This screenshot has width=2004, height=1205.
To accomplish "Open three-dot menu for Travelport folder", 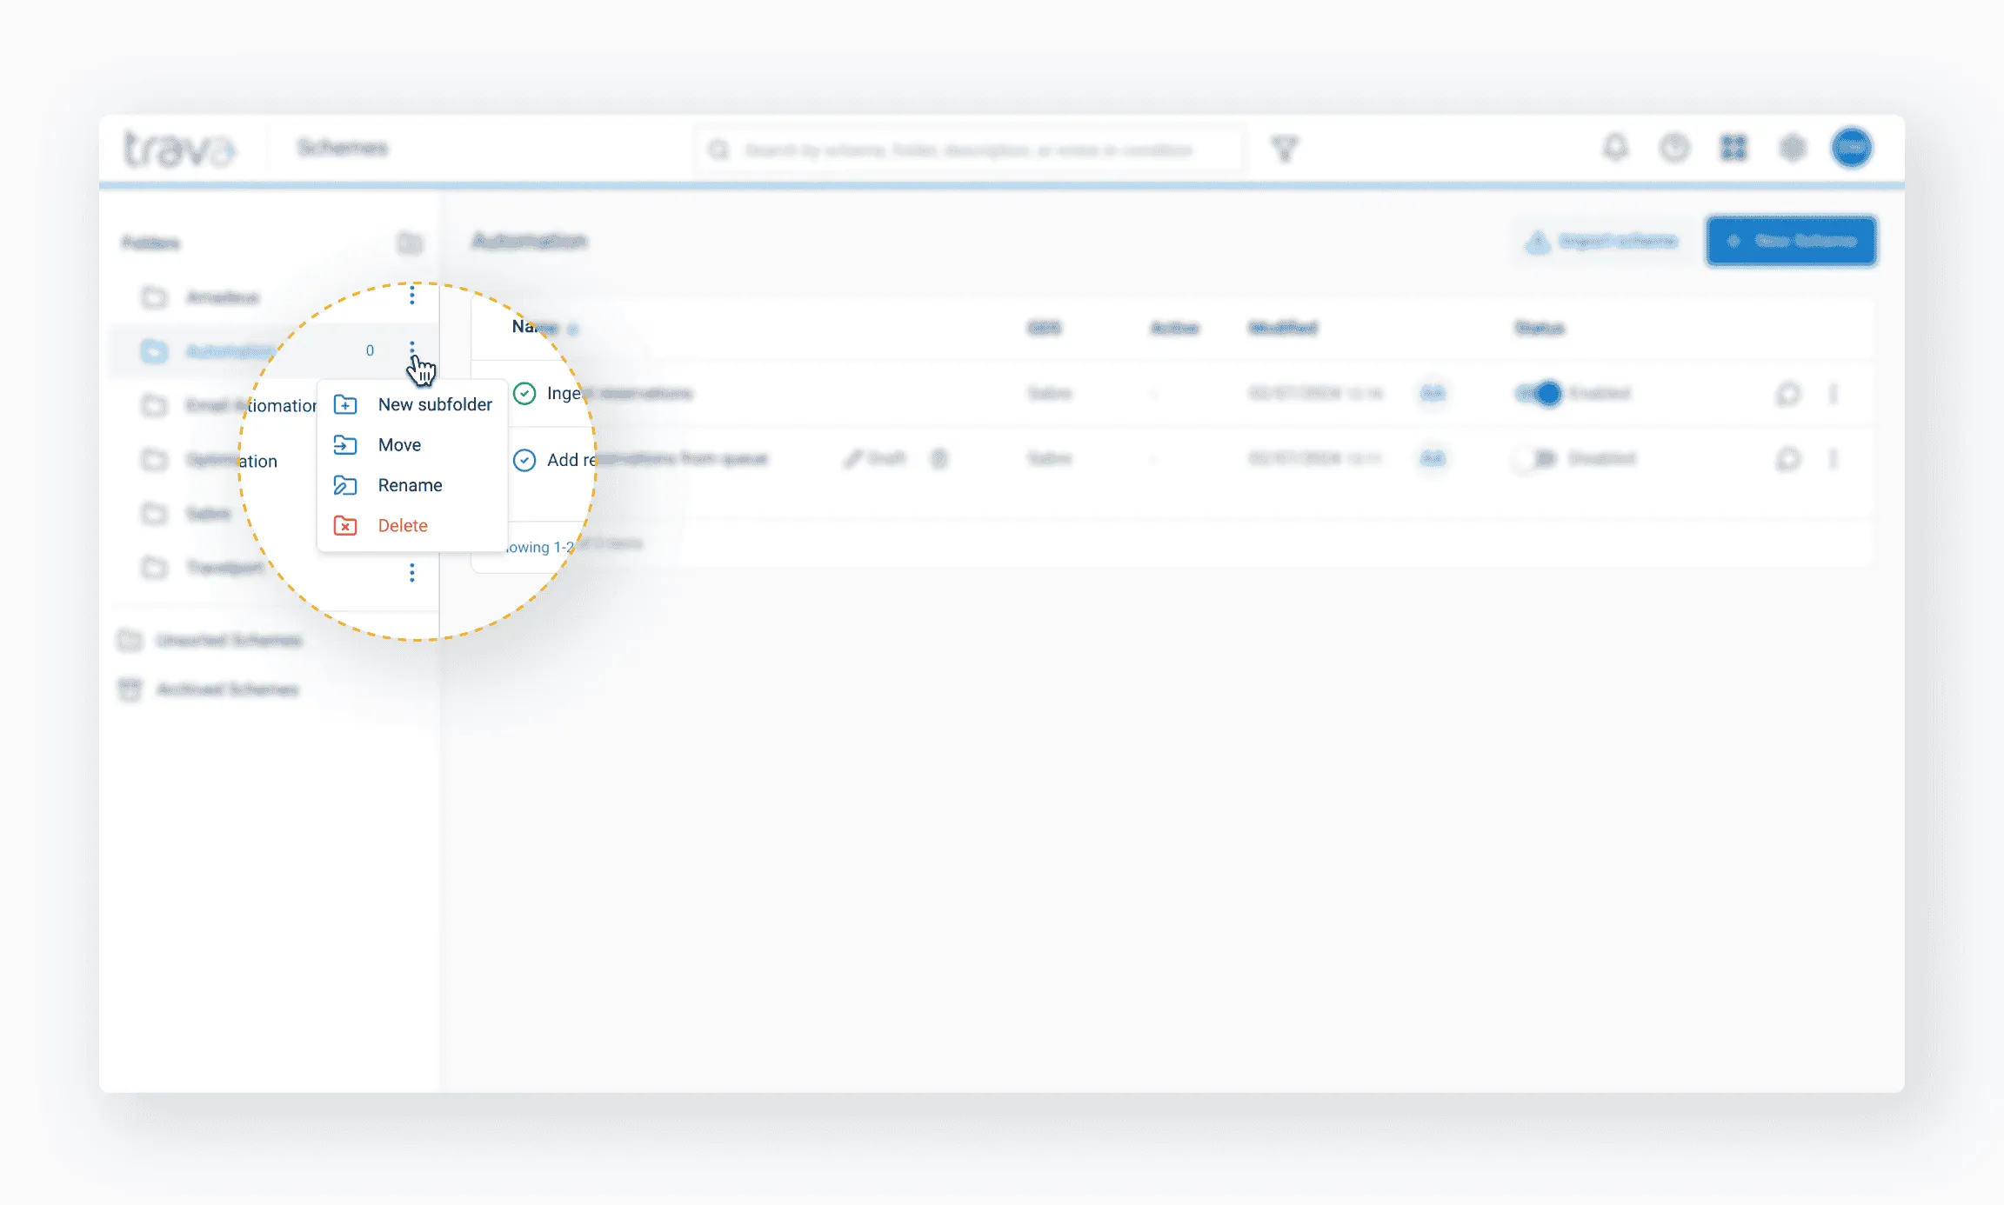I will 411,572.
